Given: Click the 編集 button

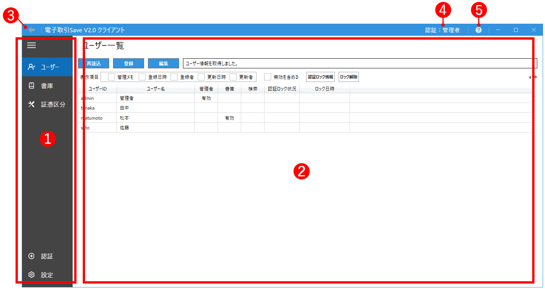Looking at the screenshot, I should click(164, 63).
